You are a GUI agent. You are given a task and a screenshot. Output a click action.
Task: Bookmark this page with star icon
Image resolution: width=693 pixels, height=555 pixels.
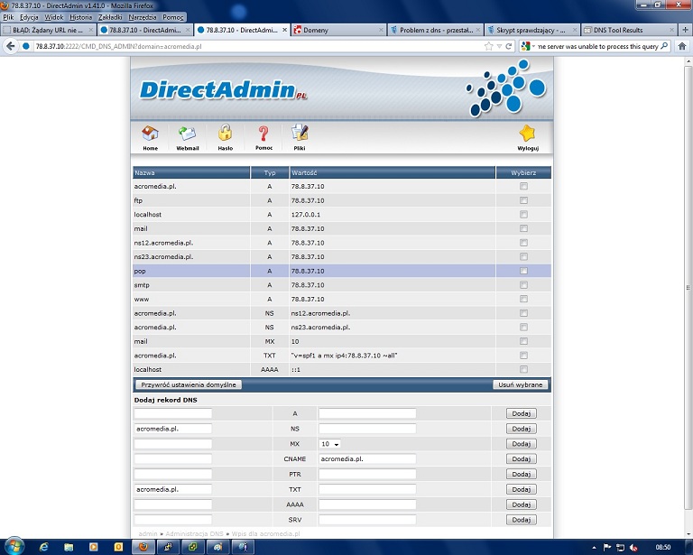488,46
